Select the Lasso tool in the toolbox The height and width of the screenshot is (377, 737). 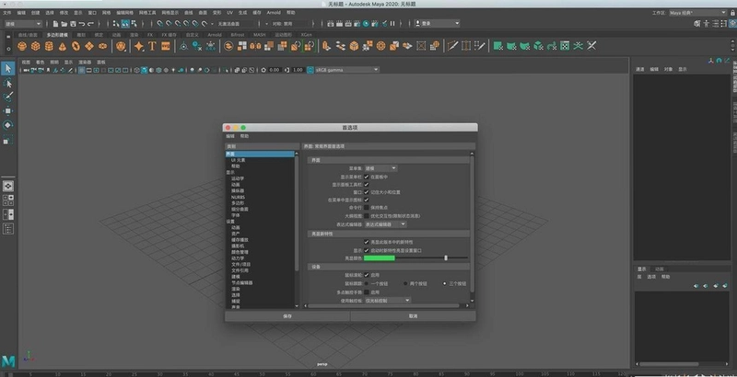[8, 83]
